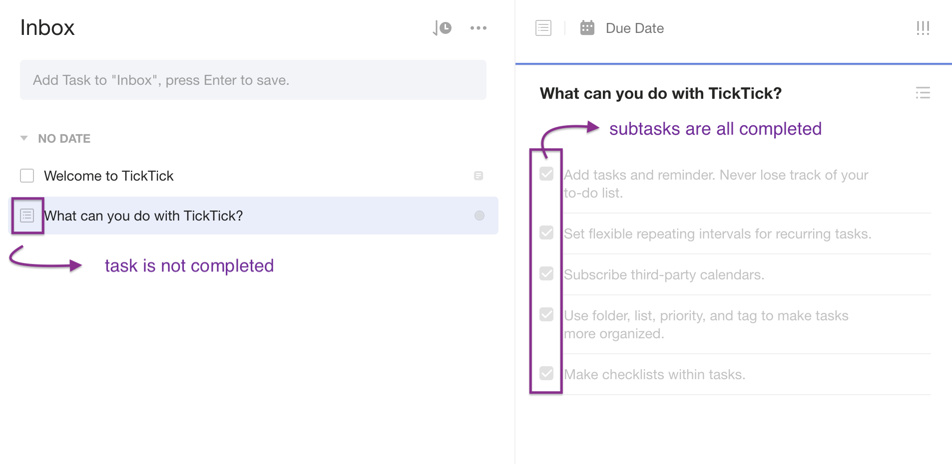The height and width of the screenshot is (464, 952).
Task: Click the Due Date label
Action: click(635, 28)
